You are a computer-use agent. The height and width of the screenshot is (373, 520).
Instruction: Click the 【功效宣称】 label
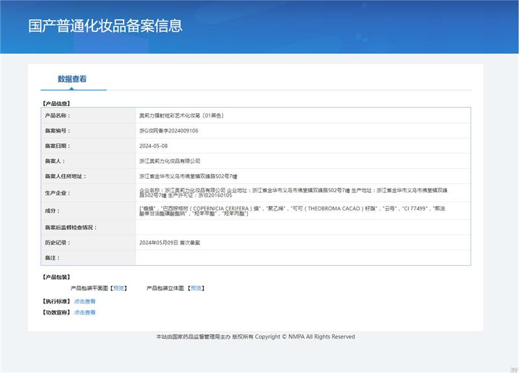56,313
